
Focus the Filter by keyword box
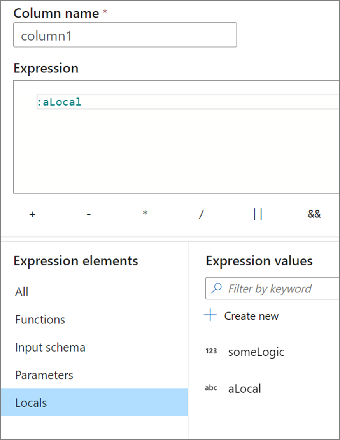[280, 288]
